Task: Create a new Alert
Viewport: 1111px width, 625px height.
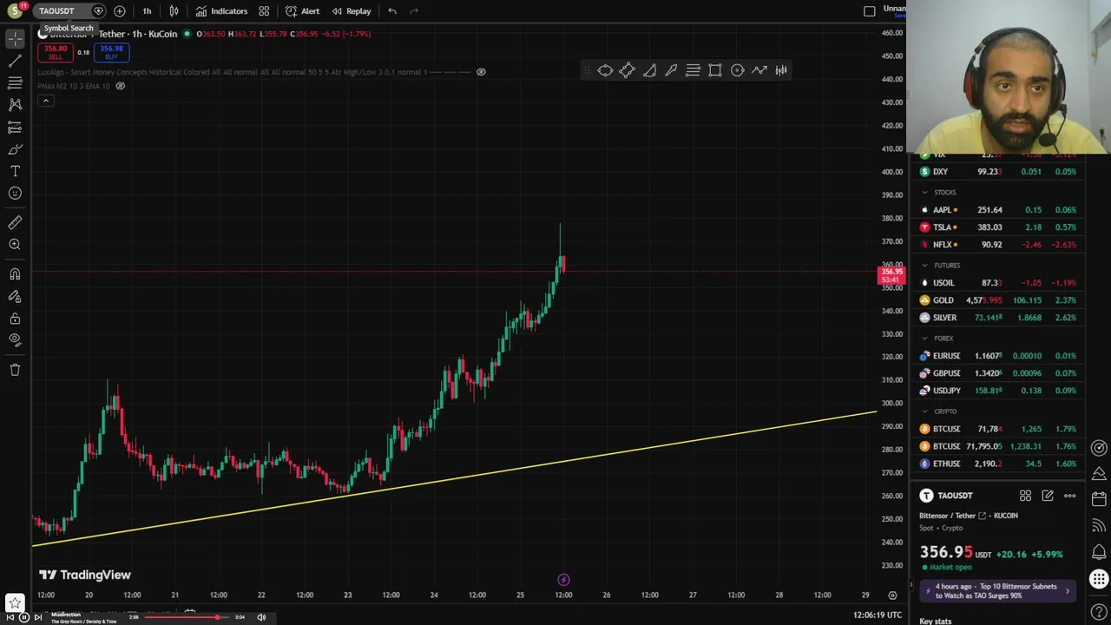Action: [x=302, y=11]
